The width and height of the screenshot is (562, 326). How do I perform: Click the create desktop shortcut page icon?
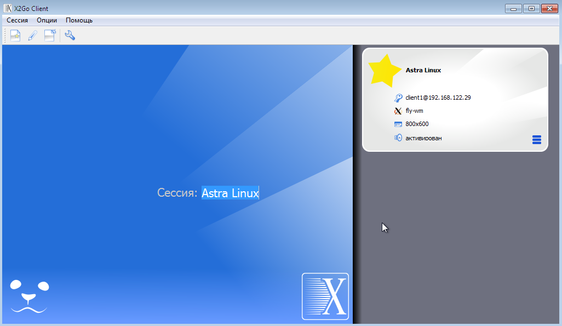coord(50,36)
